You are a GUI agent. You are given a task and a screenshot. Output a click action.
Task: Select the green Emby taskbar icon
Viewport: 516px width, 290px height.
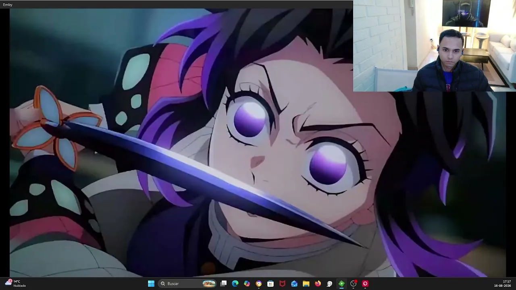tap(341, 284)
